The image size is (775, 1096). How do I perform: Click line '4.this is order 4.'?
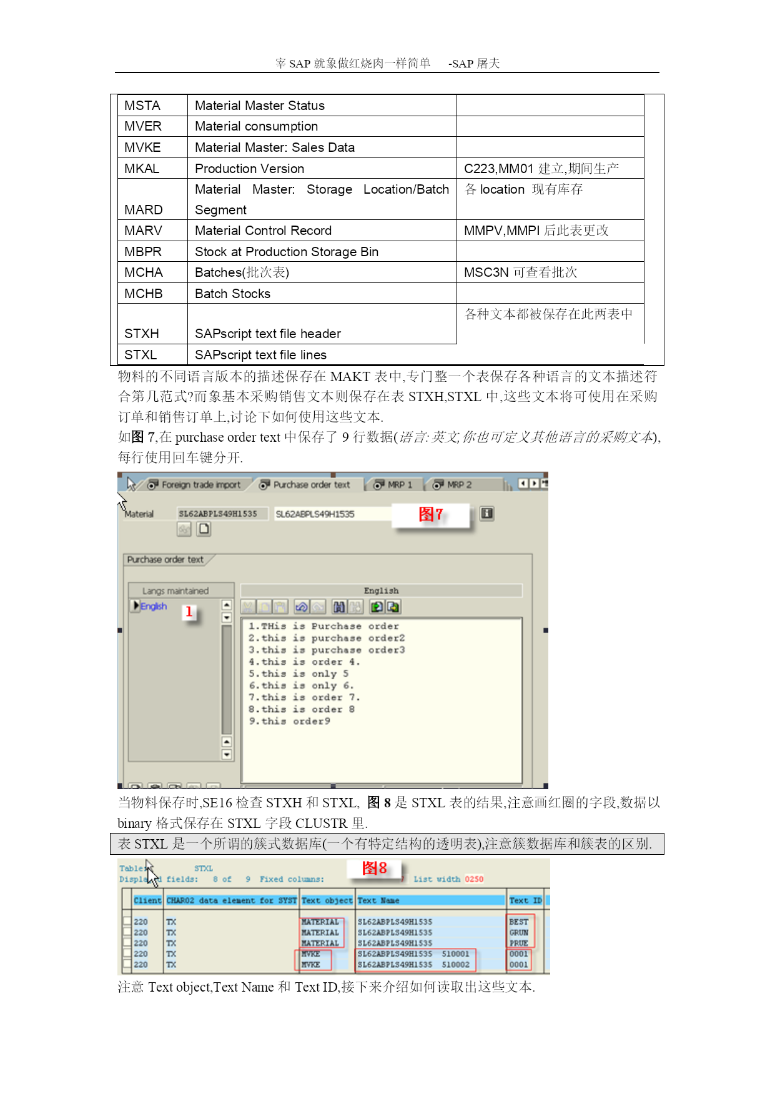(304, 662)
